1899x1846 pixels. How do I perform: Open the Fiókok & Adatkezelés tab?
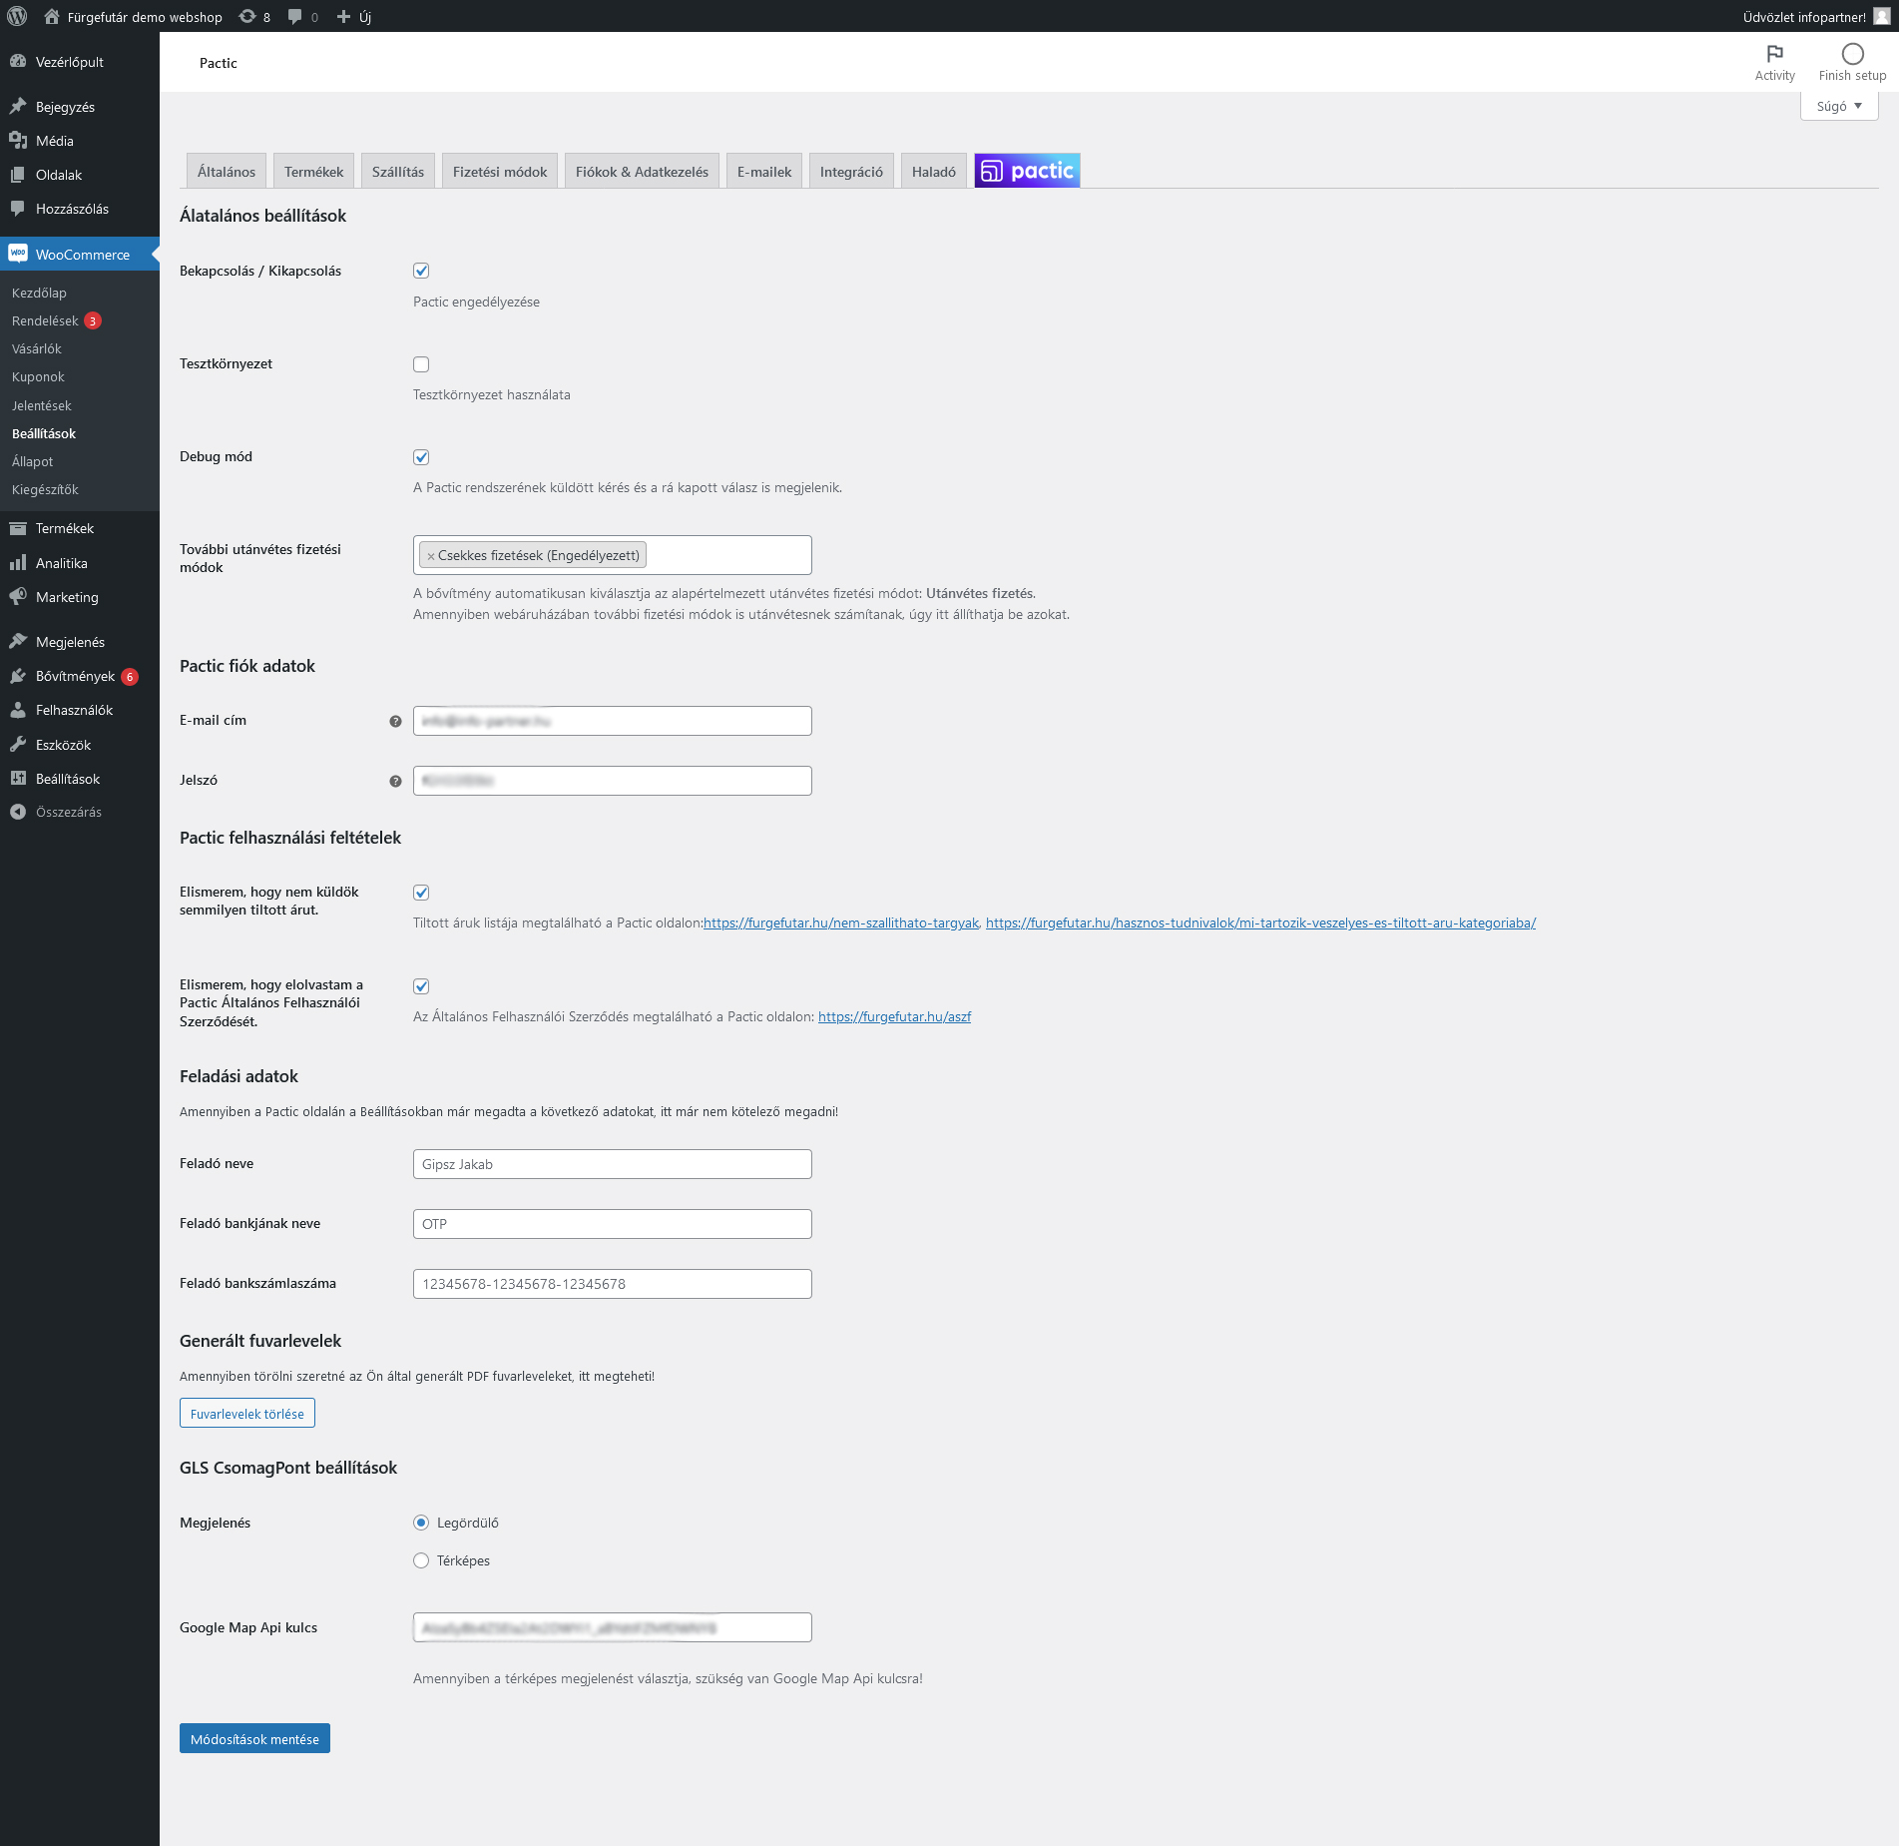pyautogui.click(x=642, y=172)
